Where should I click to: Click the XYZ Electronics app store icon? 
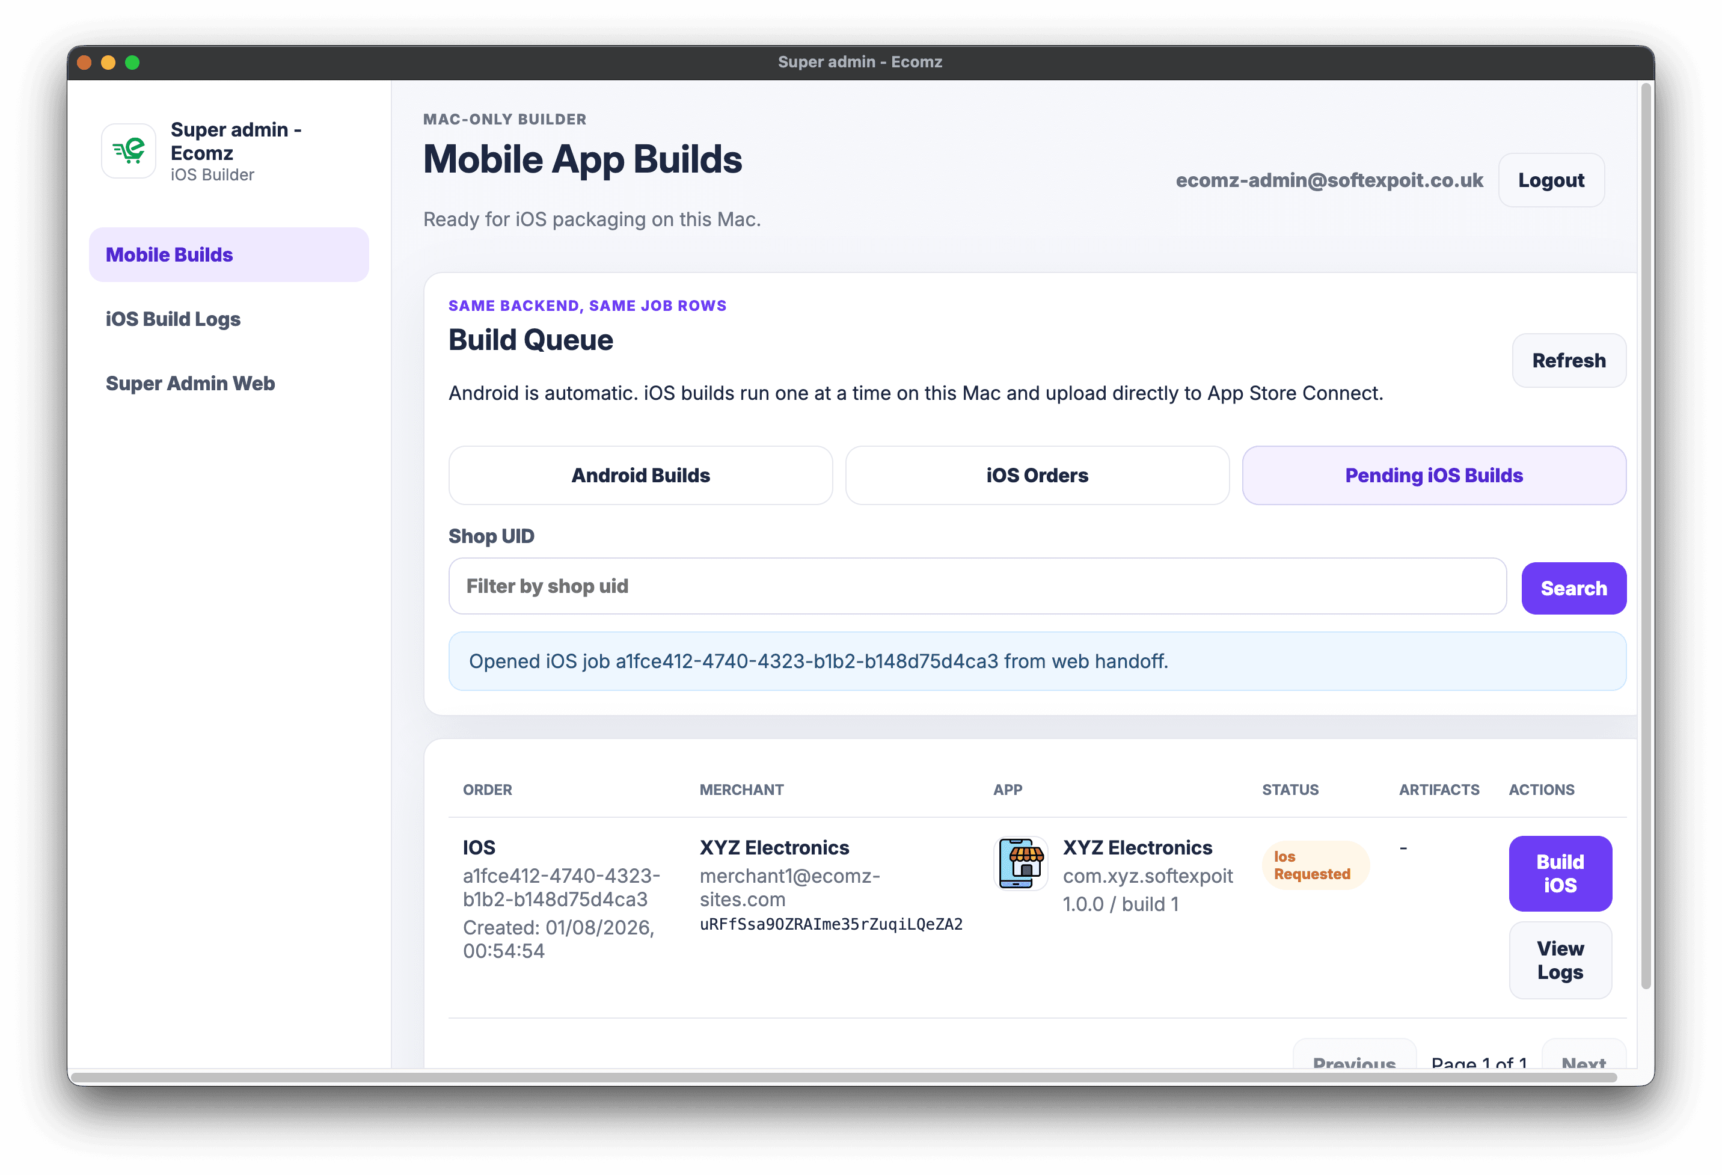pos(1020,863)
